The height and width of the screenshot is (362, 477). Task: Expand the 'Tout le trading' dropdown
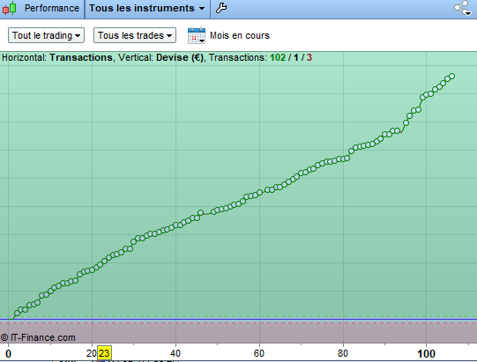point(46,35)
